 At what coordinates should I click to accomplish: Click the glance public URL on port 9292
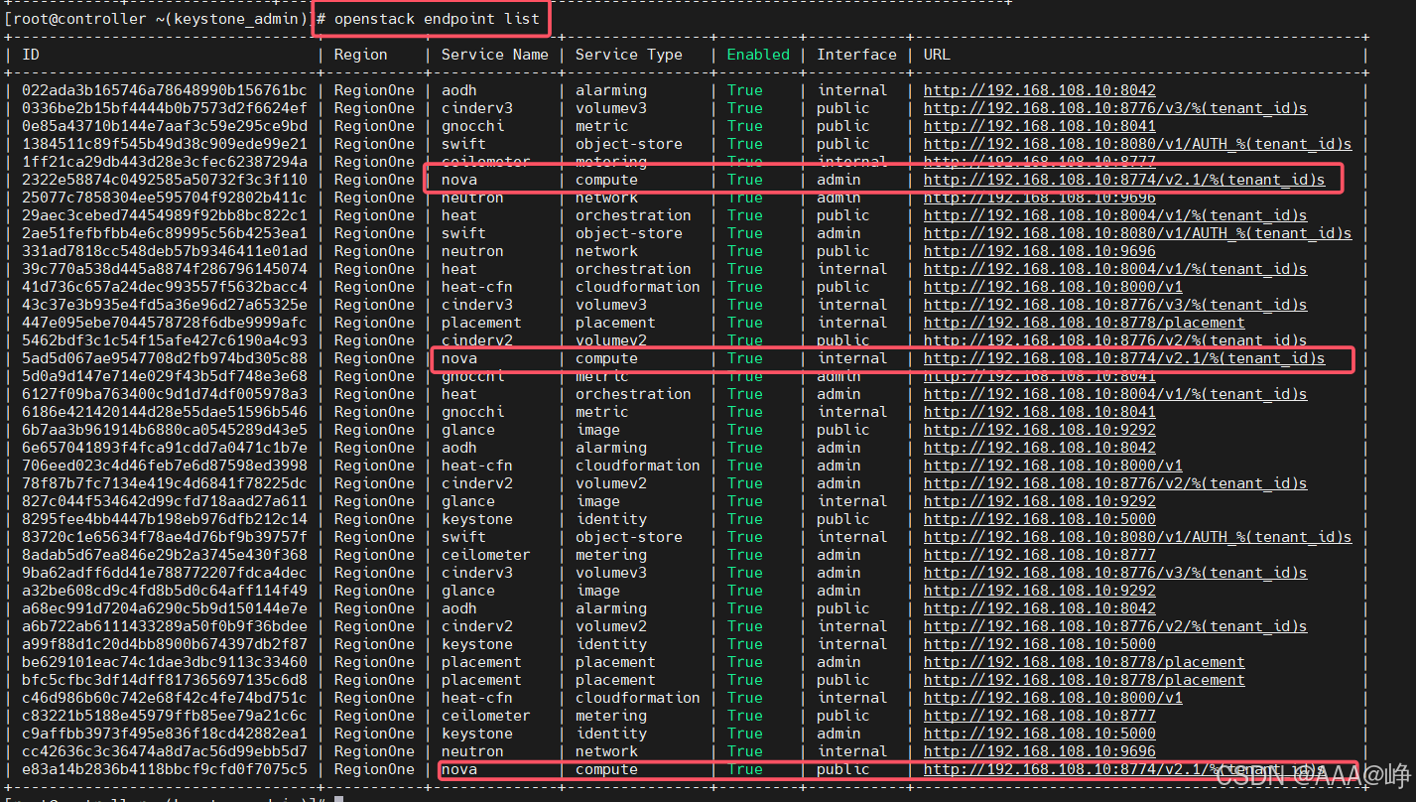point(1040,430)
